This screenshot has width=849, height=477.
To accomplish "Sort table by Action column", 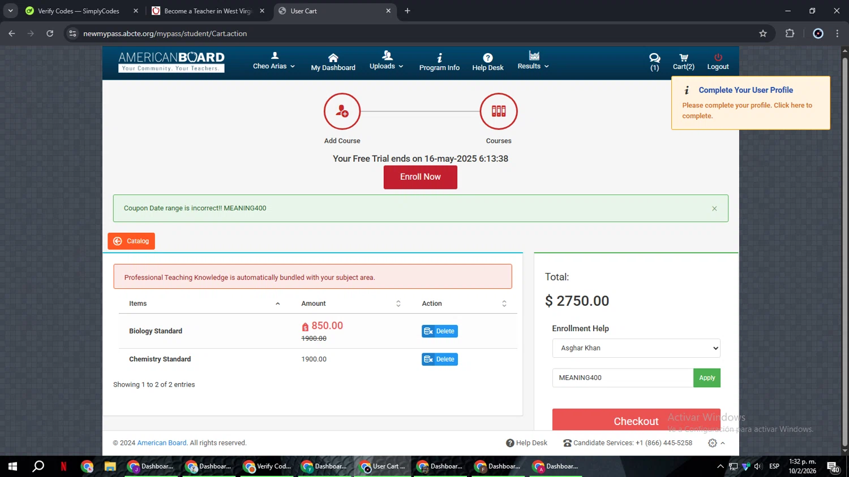I will [464, 303].
